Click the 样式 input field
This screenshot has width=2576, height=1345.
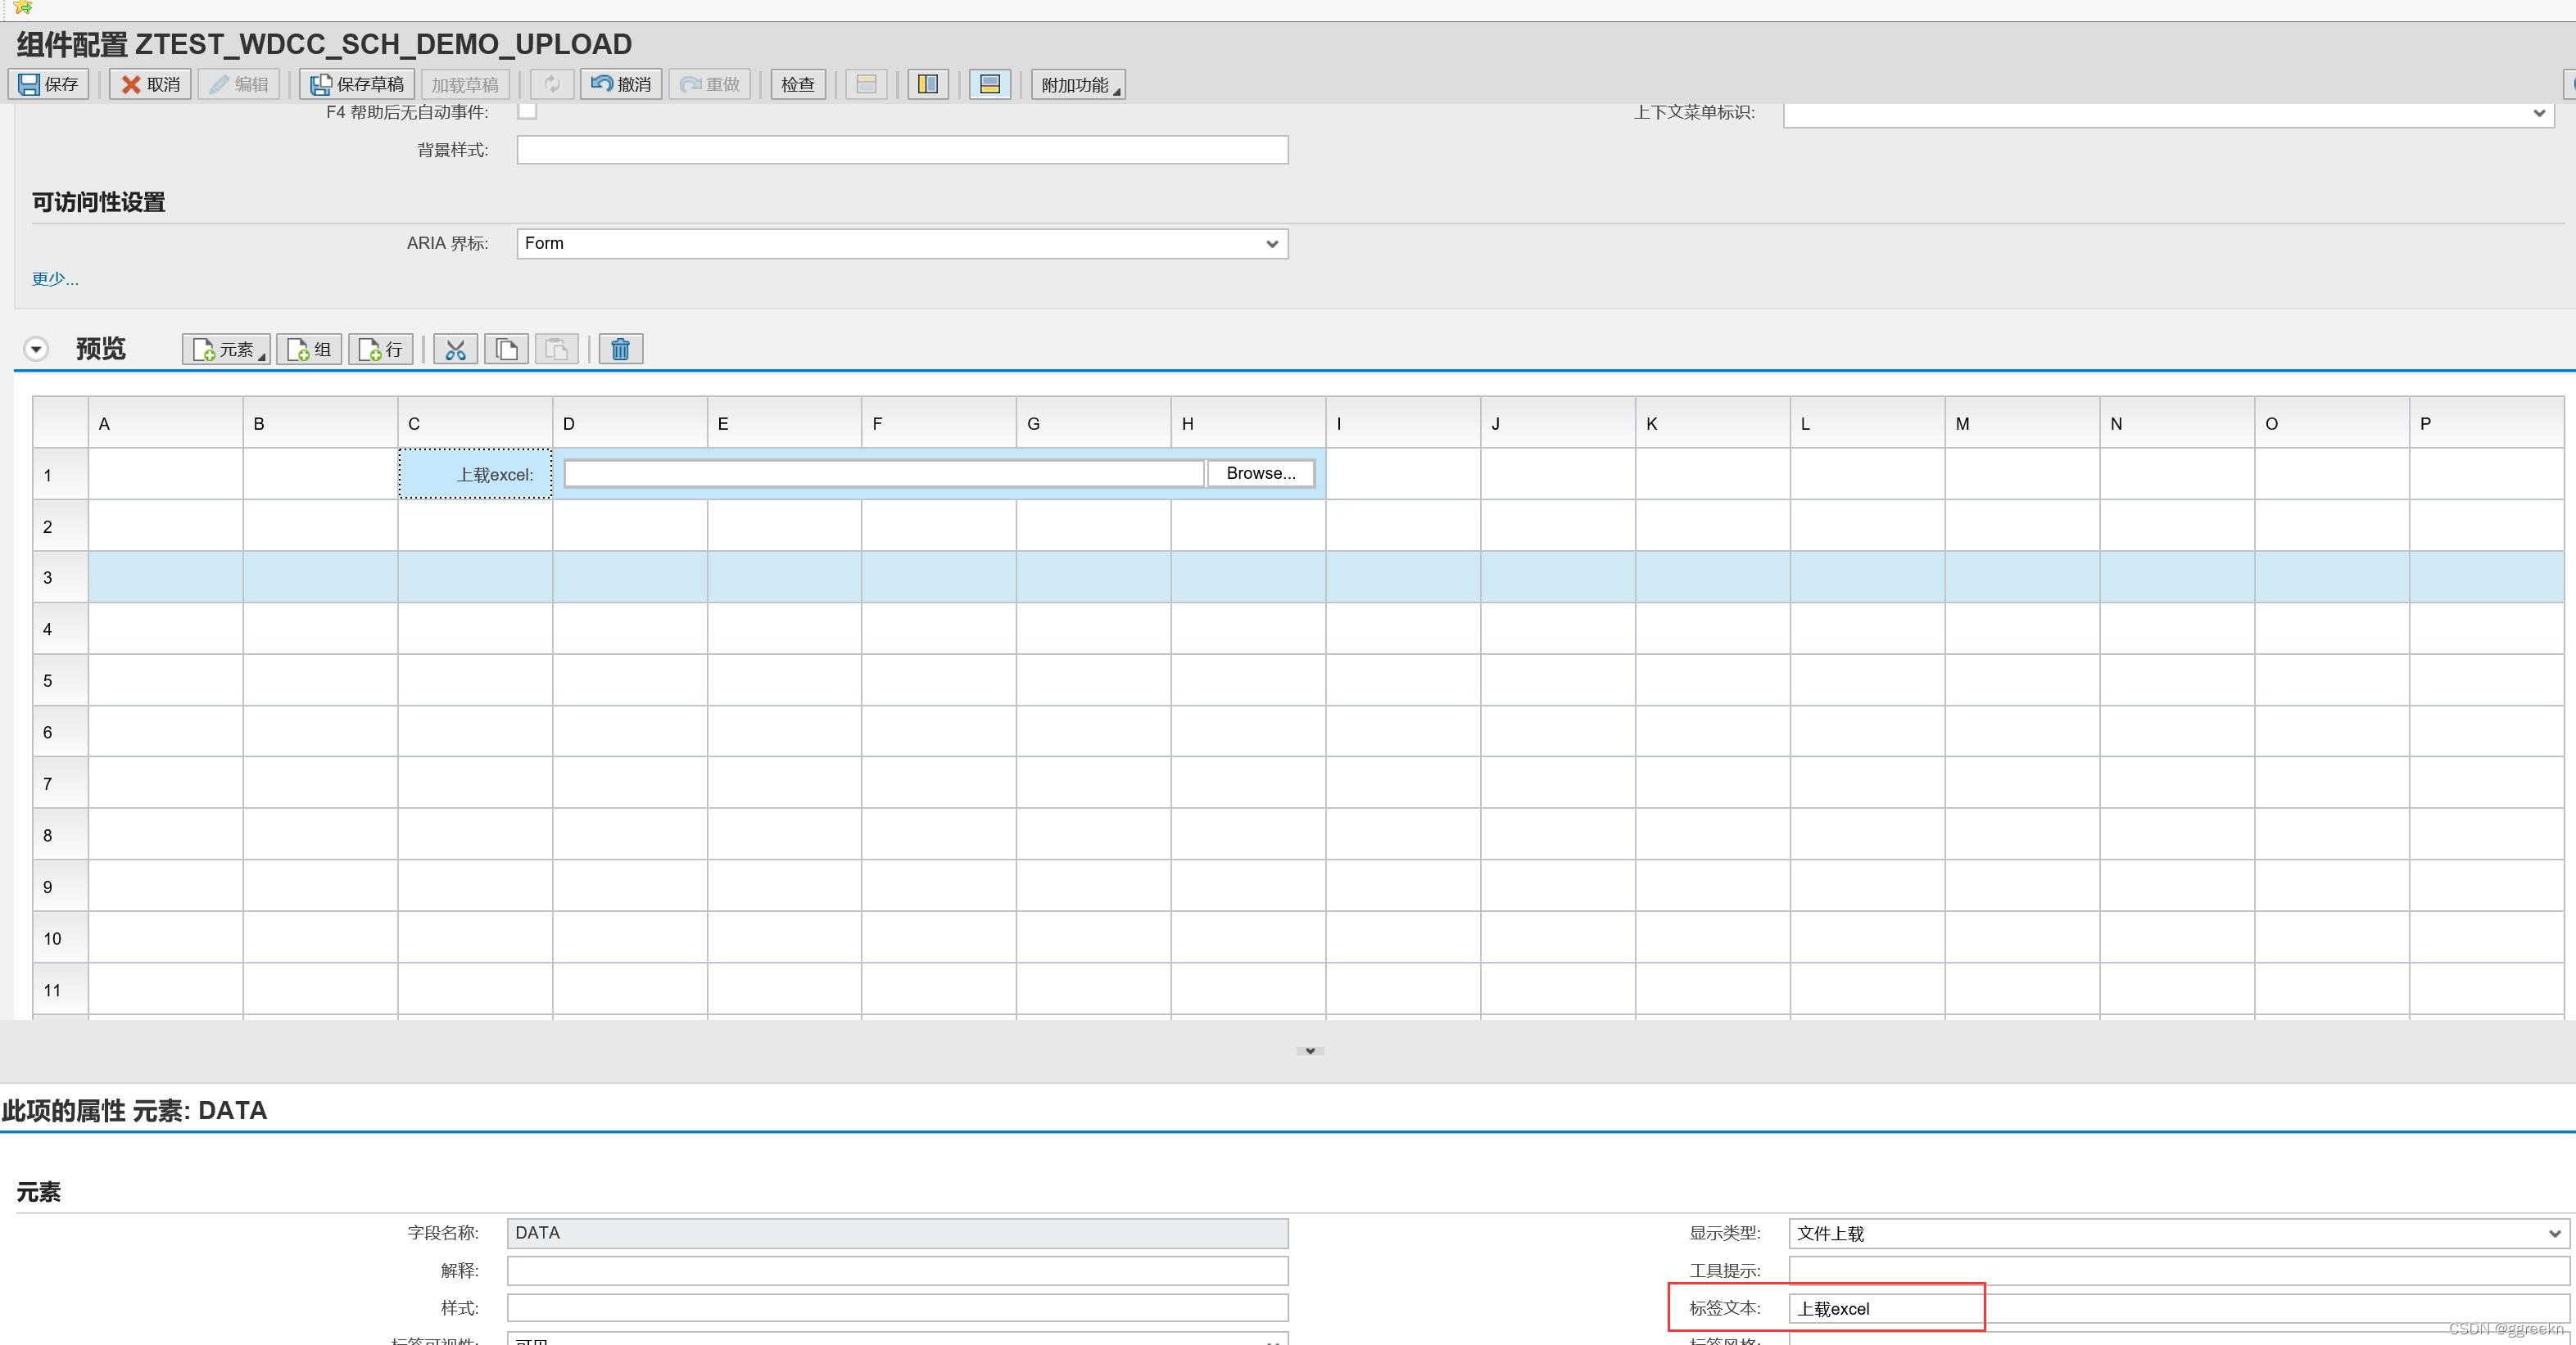click(x=897, y=1308)
